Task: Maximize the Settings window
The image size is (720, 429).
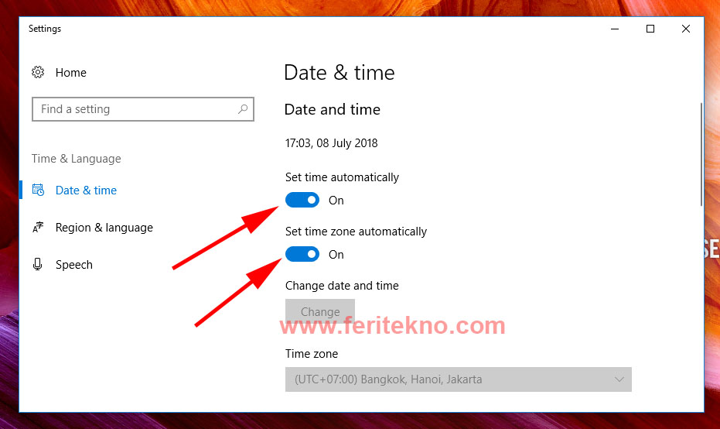Action: point(650,29)
